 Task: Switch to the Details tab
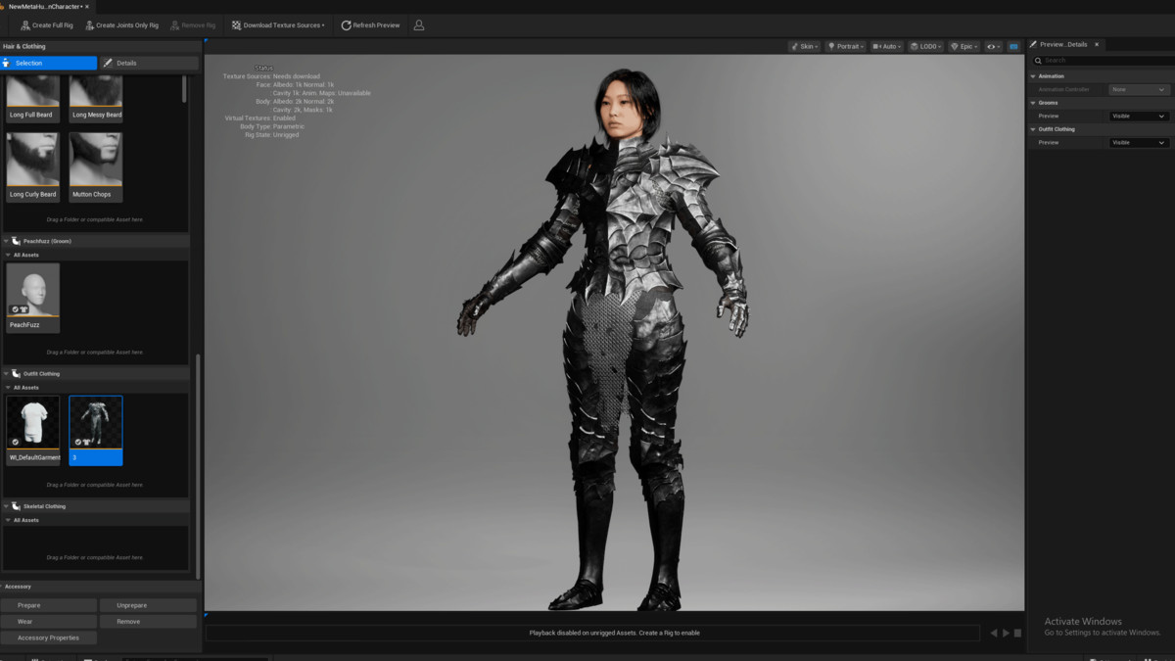point(149,63)
